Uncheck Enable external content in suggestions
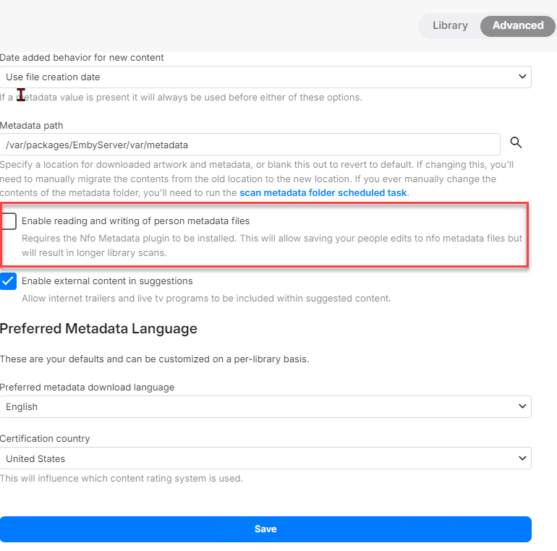This screenshot has width=557, height=551. pyautogui.click(x=8, y=281)
